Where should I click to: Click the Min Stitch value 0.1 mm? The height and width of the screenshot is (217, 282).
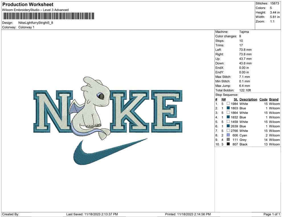pyautogui.click(x=245, y=81)
